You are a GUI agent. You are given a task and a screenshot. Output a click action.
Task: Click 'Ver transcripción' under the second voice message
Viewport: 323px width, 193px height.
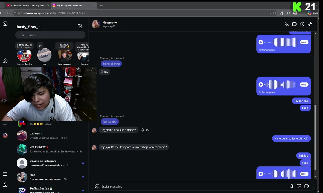coord(266,92)
